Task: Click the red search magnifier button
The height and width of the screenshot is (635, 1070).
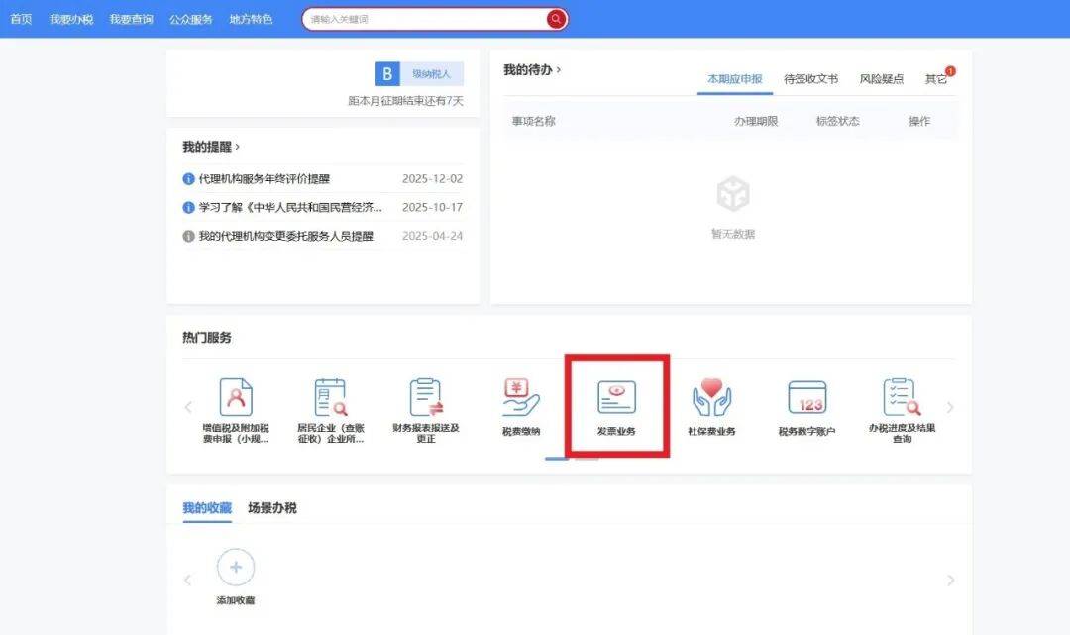Action: point(556,19)
